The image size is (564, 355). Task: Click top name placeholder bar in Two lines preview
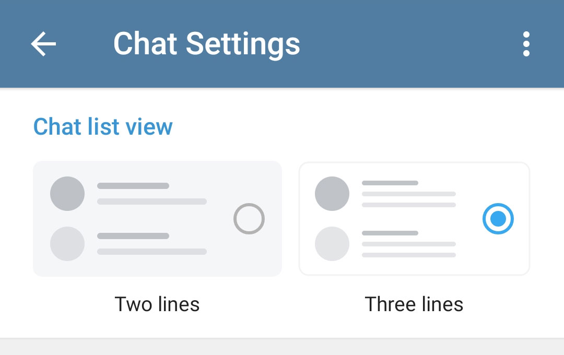[x=133, y=186]
